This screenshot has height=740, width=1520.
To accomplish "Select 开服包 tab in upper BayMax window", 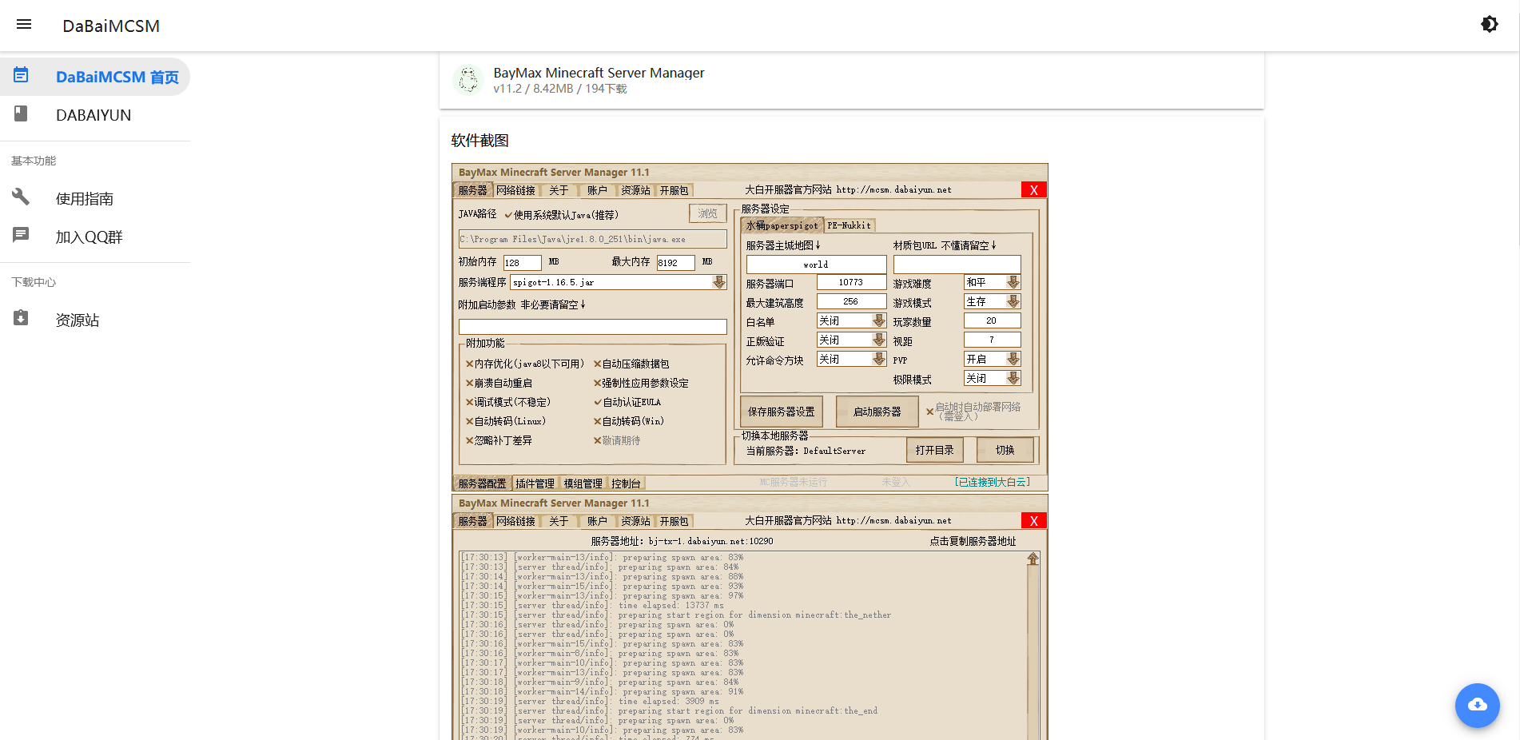I will 674,190.
